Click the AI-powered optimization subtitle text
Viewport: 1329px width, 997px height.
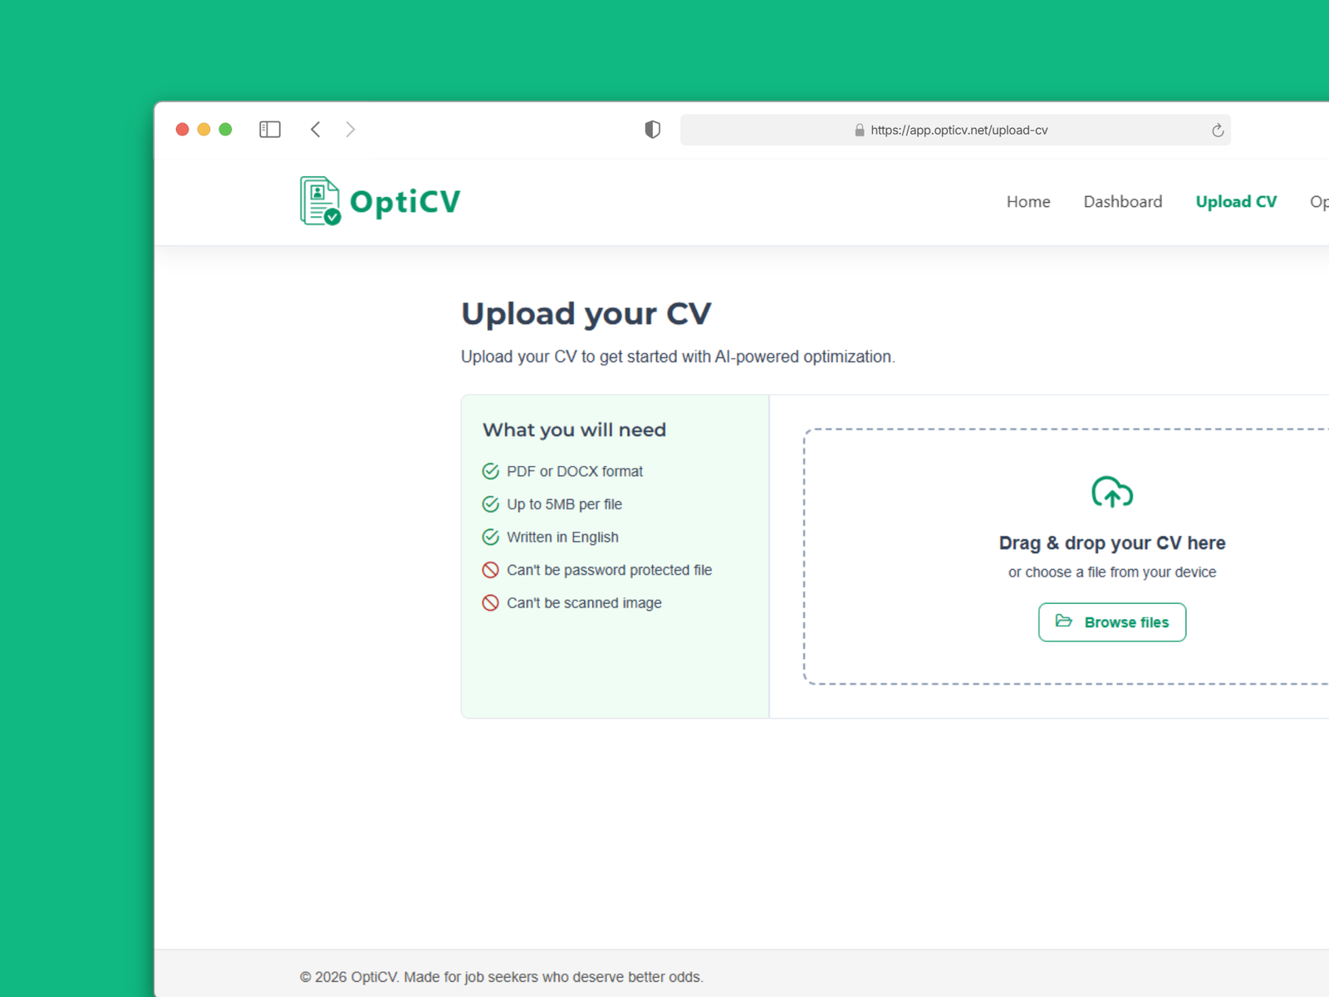click(x=678, y=357)
